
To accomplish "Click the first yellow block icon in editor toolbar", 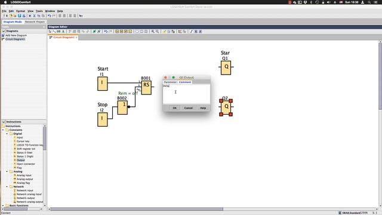I will (x=117, y=32).
